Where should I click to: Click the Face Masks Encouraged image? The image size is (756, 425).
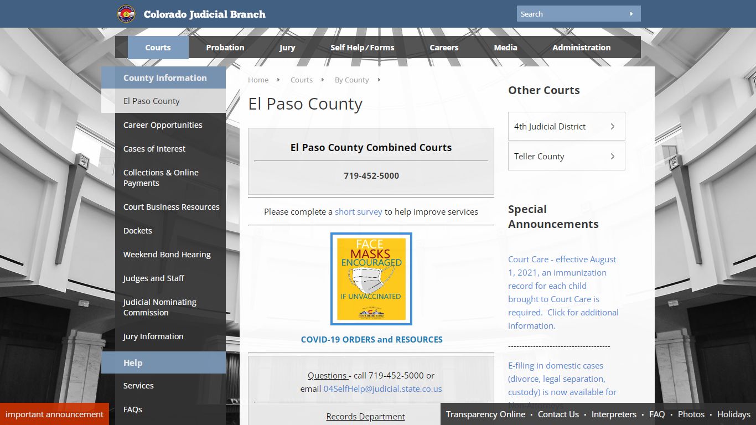371,279
